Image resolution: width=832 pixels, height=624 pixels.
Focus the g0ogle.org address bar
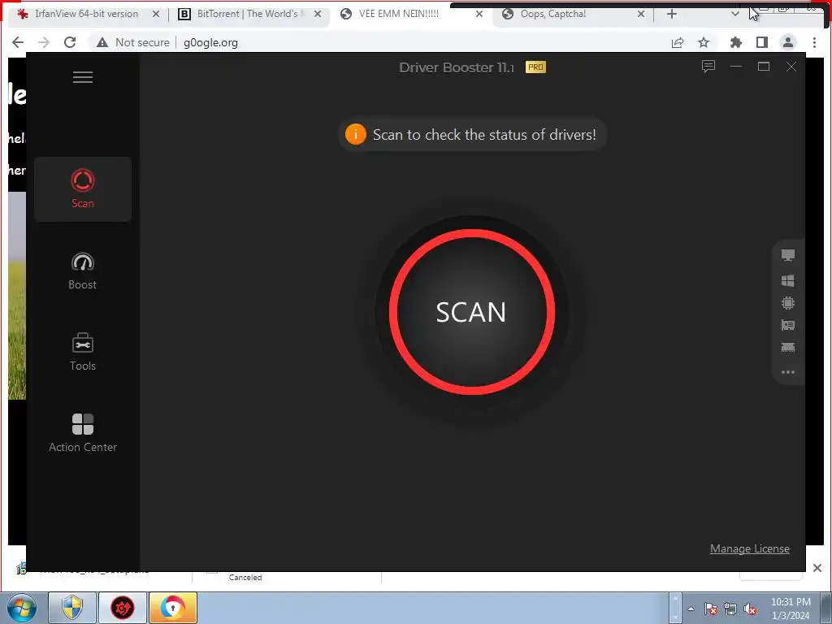pos(210,42)
